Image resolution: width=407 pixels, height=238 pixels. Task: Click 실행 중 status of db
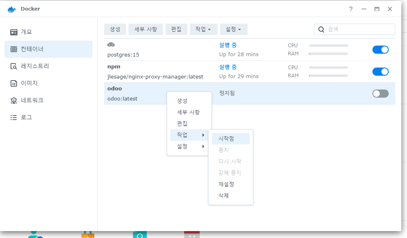228,45
